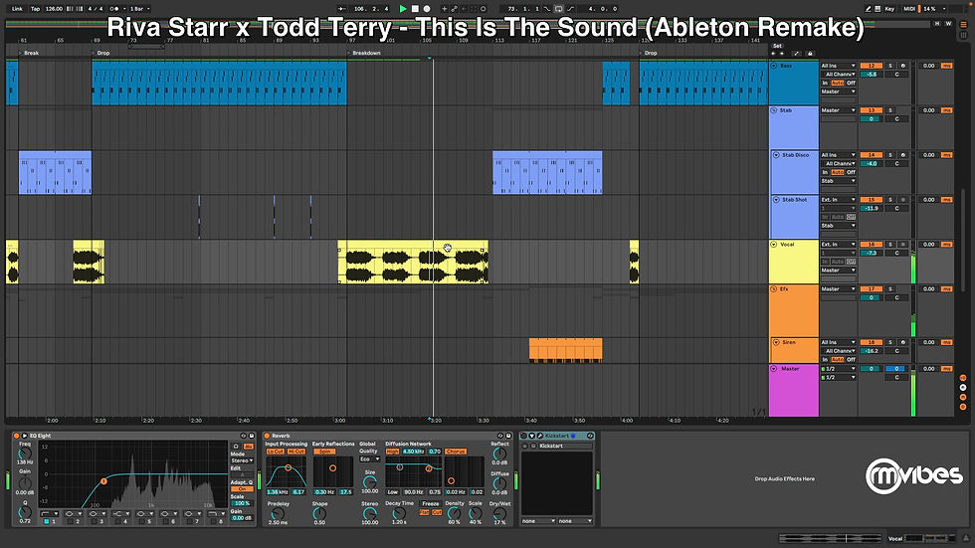Viewport: 975px width, 548px height.
Task: Open Bass track All Ins input dropdown
Action: click(x=838, y=66)
